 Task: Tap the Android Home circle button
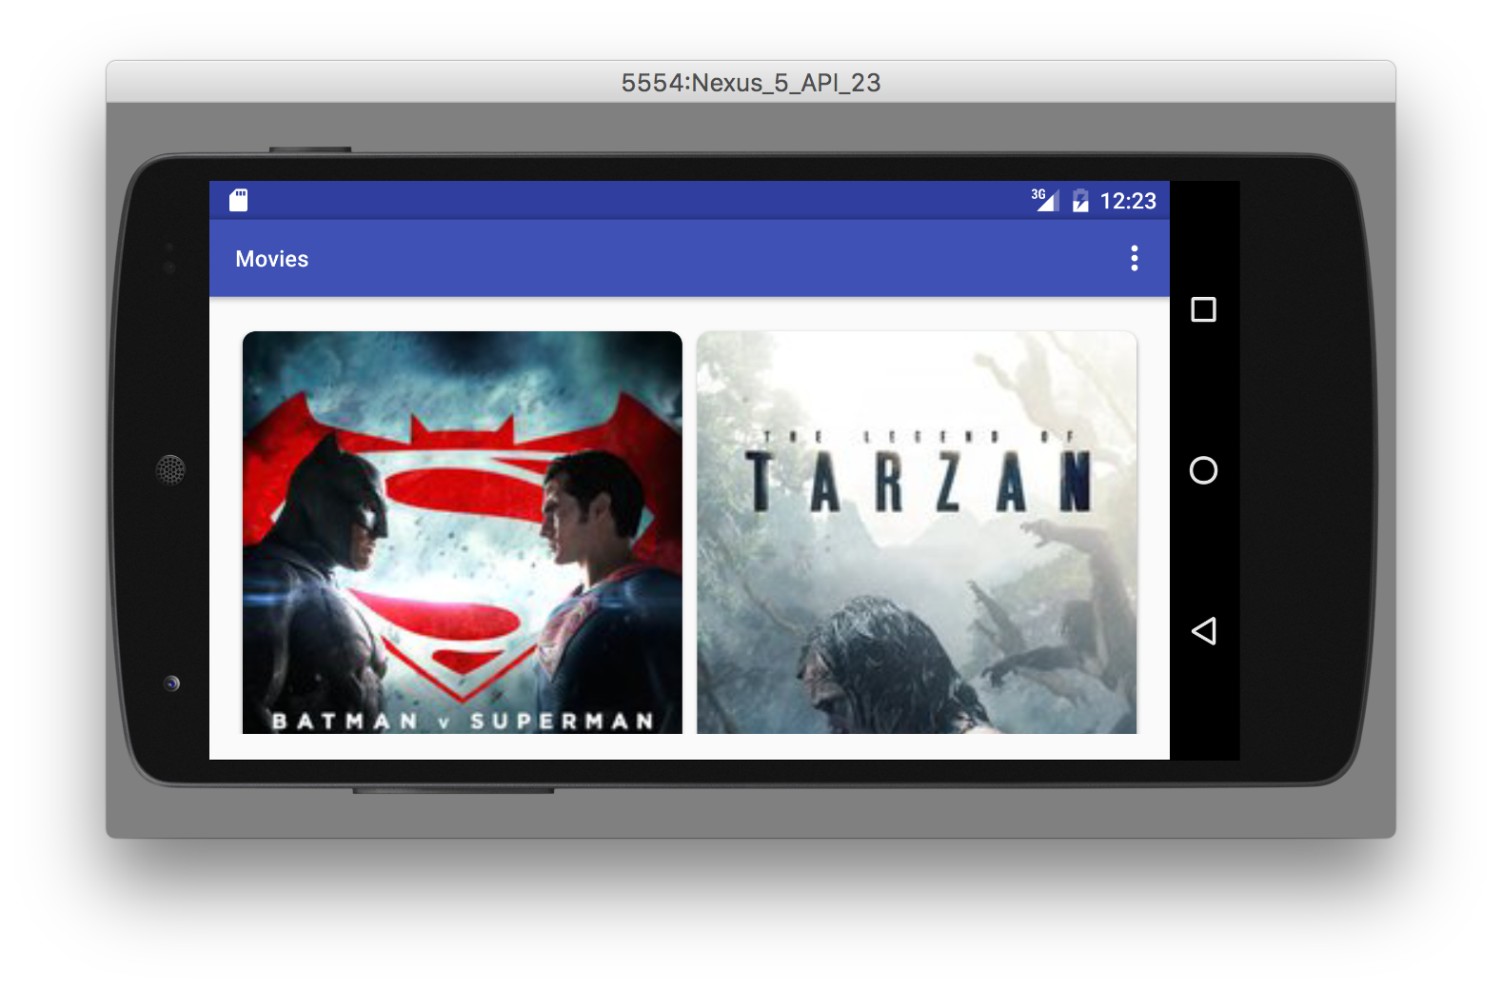coord(1203,470)
